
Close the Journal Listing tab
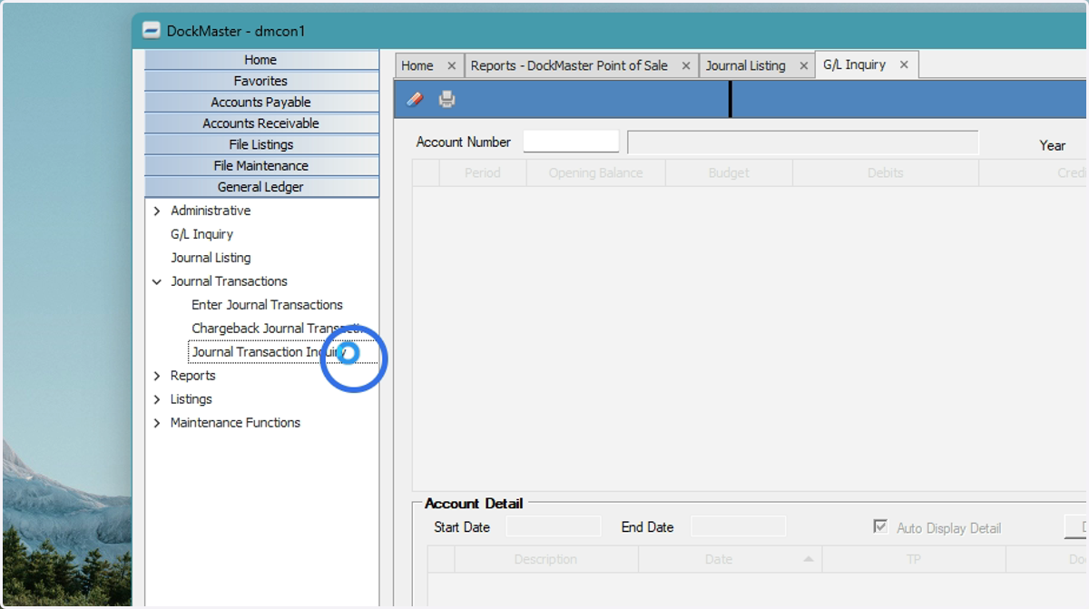coord(803,65)
